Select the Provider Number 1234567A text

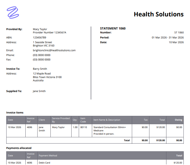point(50,32)
